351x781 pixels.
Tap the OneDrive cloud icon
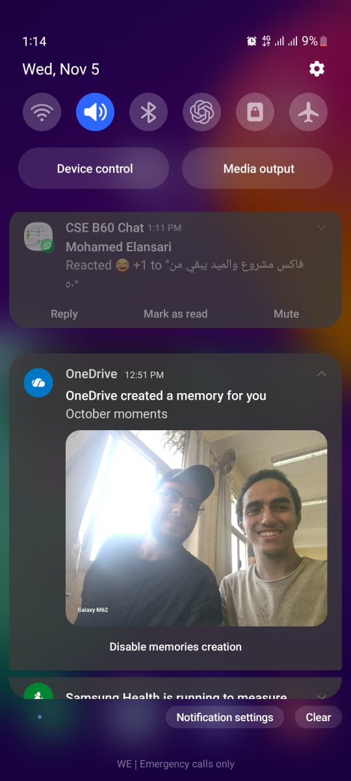pyautogui.click(x=38, y=383)
